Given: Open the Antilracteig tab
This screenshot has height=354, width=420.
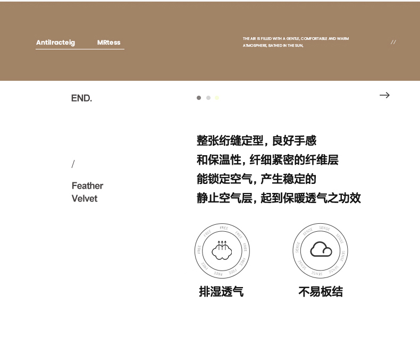Looking at the screenshot, I should (x=55, y=43).
